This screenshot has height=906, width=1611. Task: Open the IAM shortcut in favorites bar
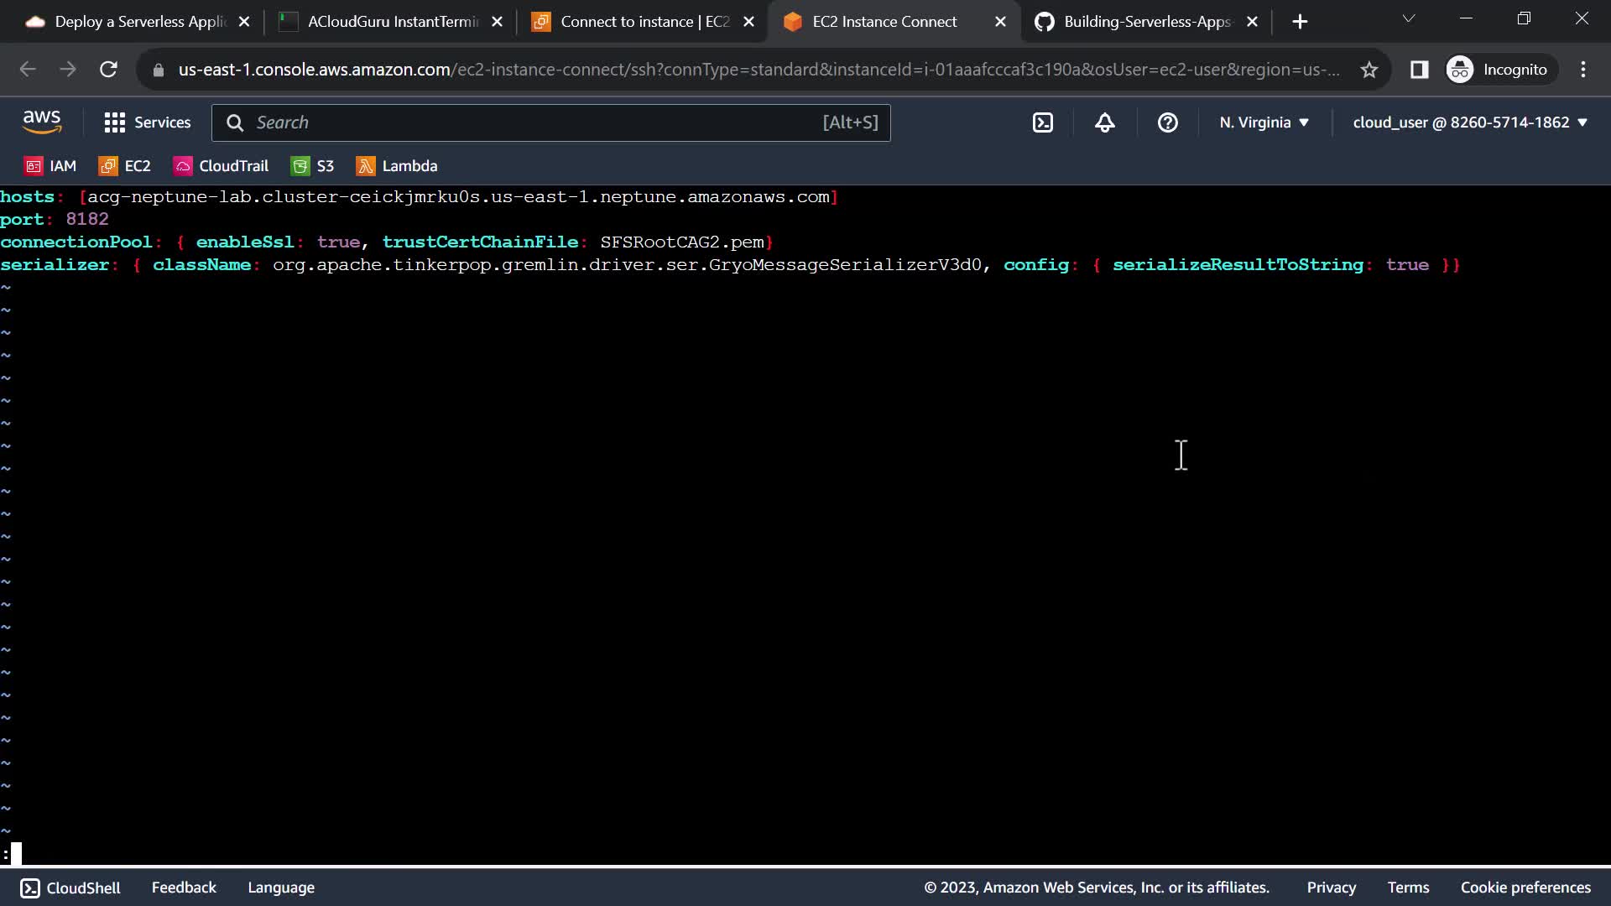[51, 166]
